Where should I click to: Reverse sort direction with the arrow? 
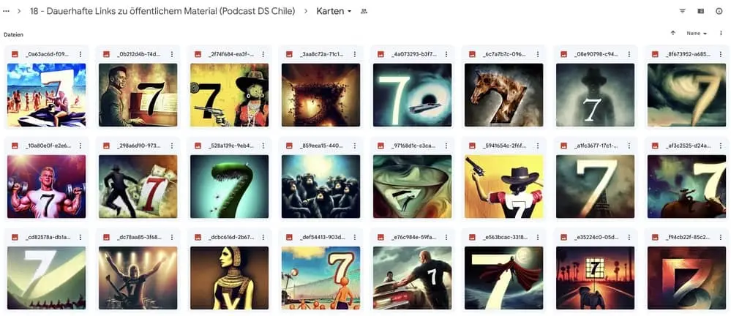672,34
